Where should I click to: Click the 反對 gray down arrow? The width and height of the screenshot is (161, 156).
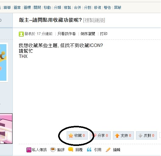(140, 136)
